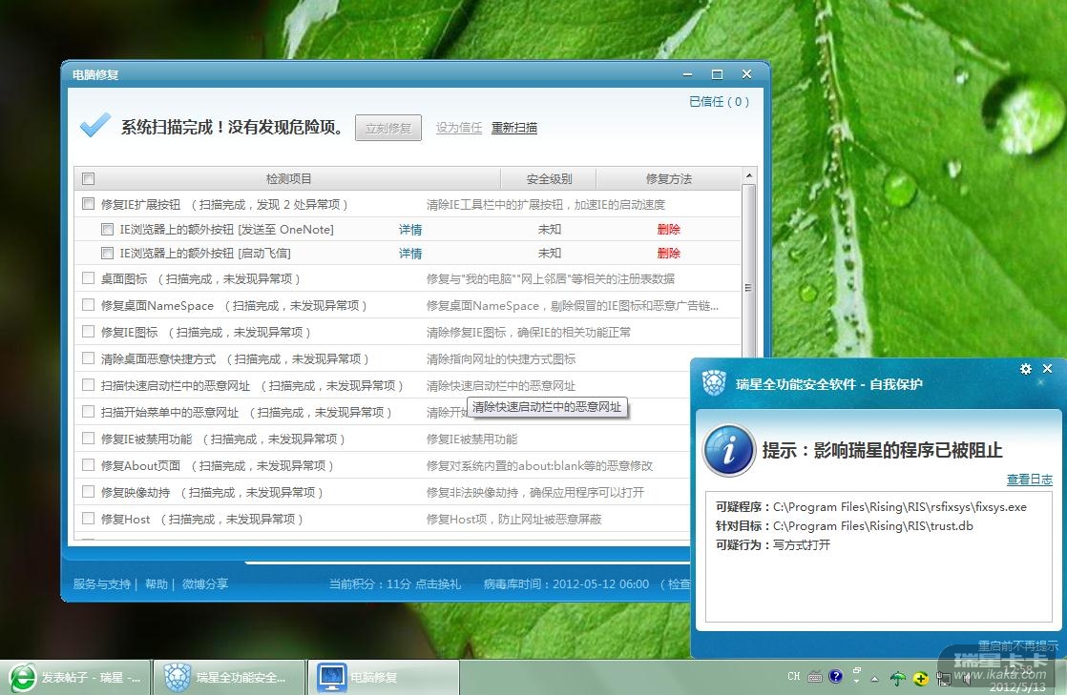The image size is (1067, 695).
Task: Open the 查看日志 log link
Action: [1030, 480]
